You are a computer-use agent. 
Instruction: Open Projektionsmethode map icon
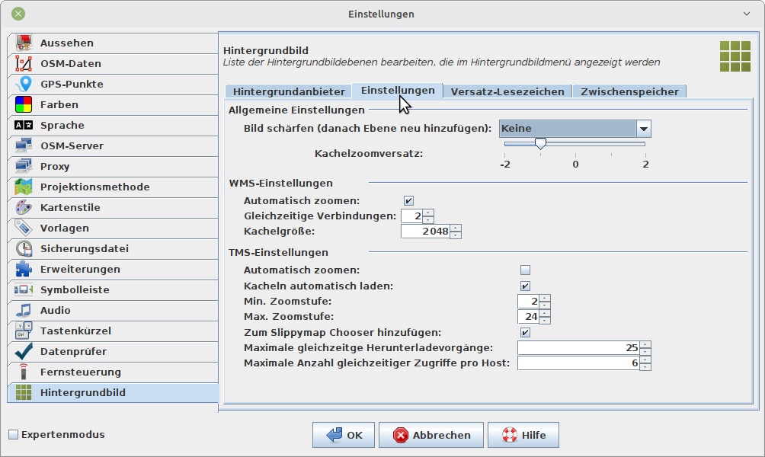pos(24,187)
